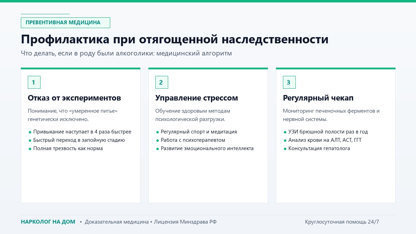Image resolution: width=416 pixels, height=234 pixels.
Task: Click bullet 'Анализ крови на АЛТ, АСТ, ГГТ'
Action: [x=325, y=140]
